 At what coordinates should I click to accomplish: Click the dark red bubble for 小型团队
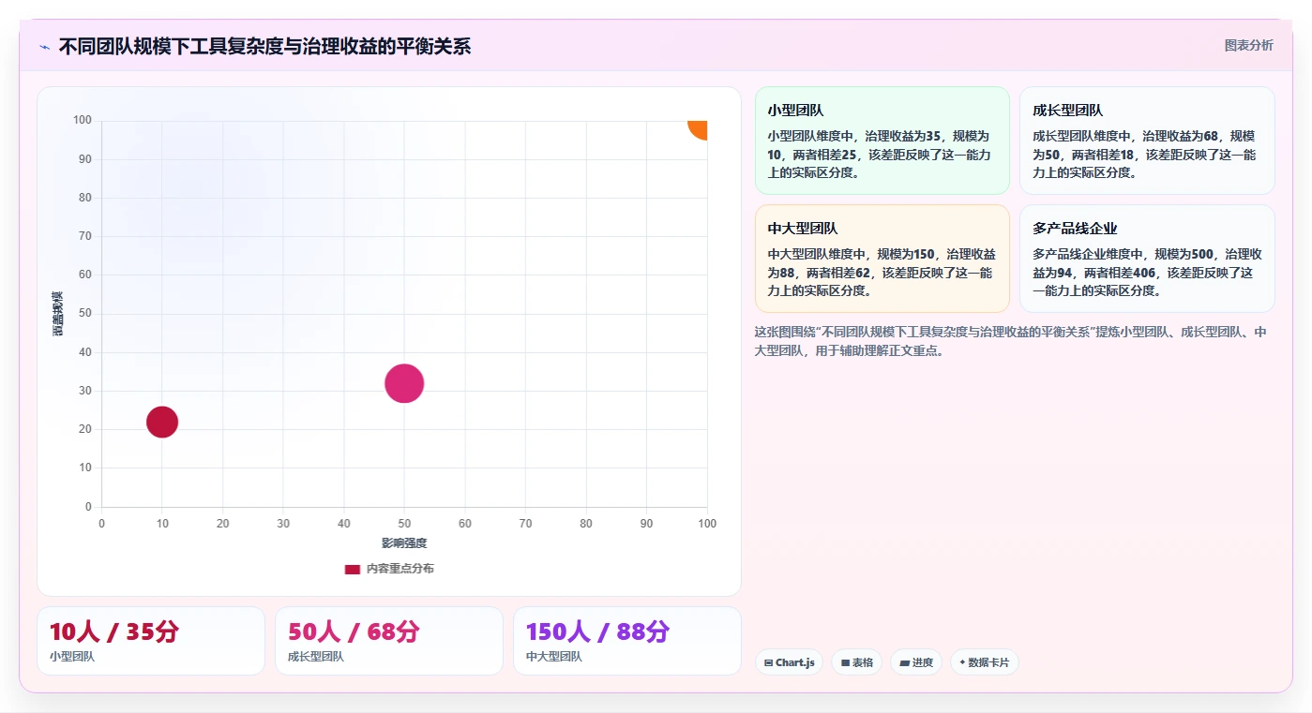pos(162,422)
